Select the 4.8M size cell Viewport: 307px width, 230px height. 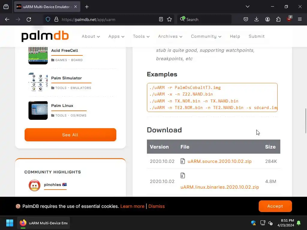(271, 181)
